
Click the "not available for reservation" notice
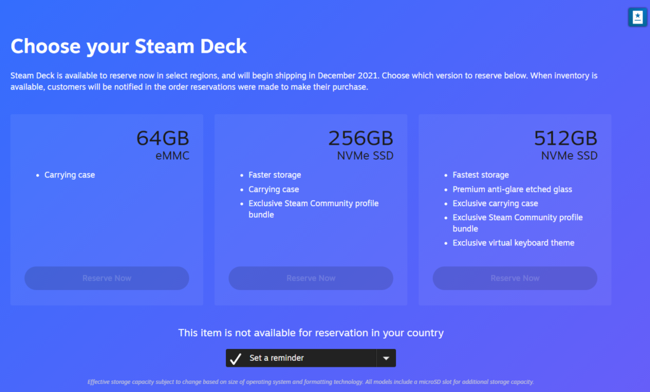[311, 333]
